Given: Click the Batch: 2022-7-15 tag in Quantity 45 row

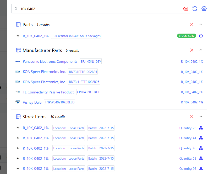Looking at the screenshot, I should pyautogui.click(x=101, y=148).
